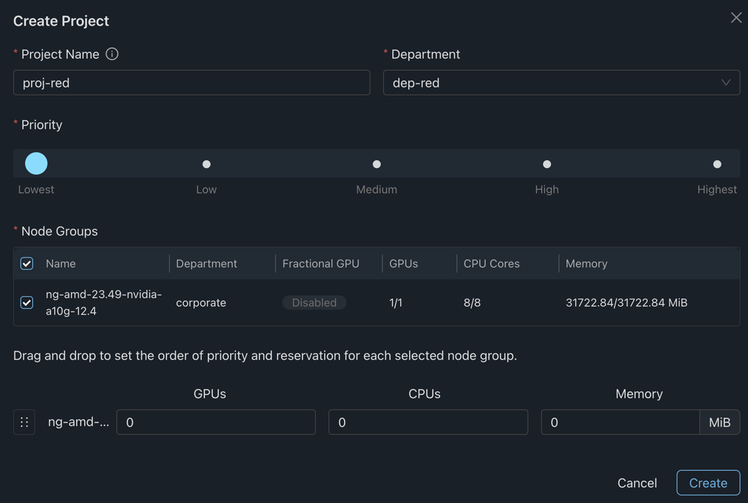Click the Create button
The height and width of the screenshot is (503, 748).
tap(708, 483)
